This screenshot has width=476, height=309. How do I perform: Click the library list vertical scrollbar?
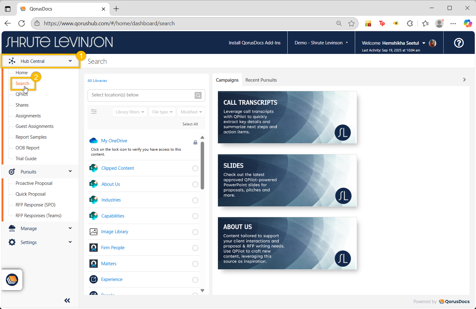(x=202, y=165)
